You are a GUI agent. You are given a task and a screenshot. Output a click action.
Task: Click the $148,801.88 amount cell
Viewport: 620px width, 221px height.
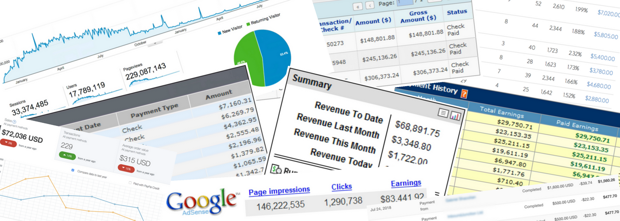point(377,40)
